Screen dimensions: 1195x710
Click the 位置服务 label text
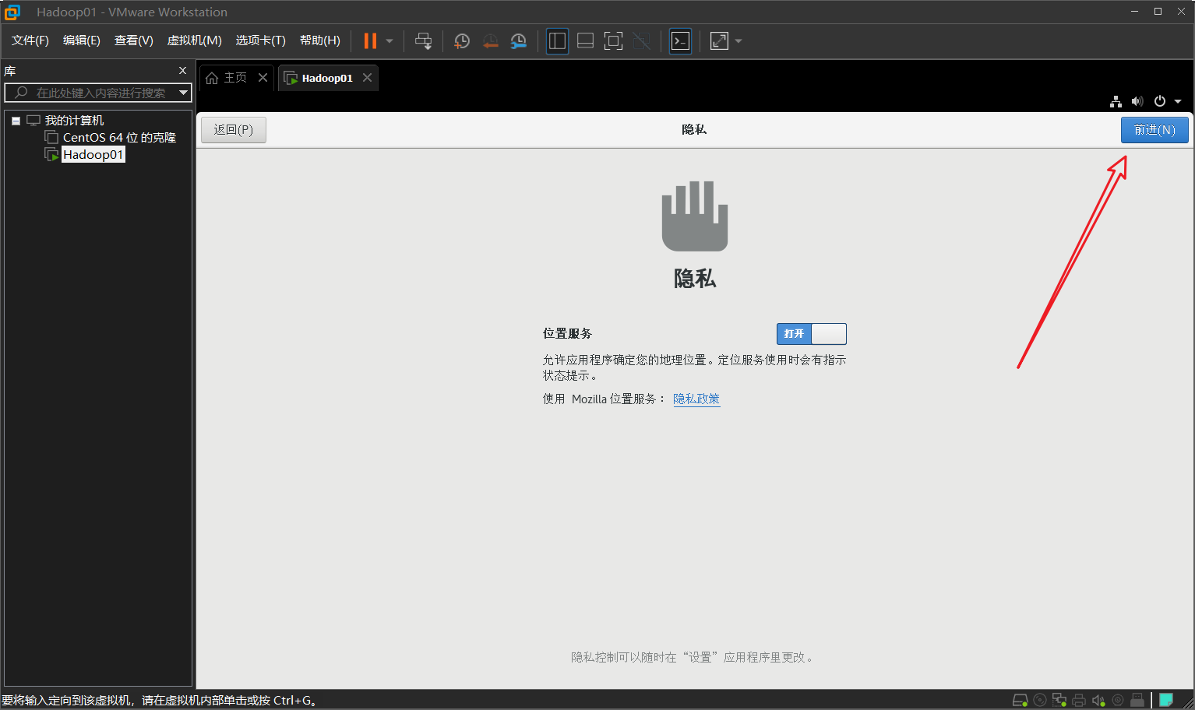pos(567,333)
